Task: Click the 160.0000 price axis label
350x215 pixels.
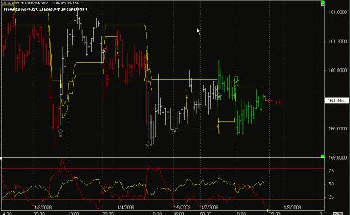Action: [x=338, y=129]
